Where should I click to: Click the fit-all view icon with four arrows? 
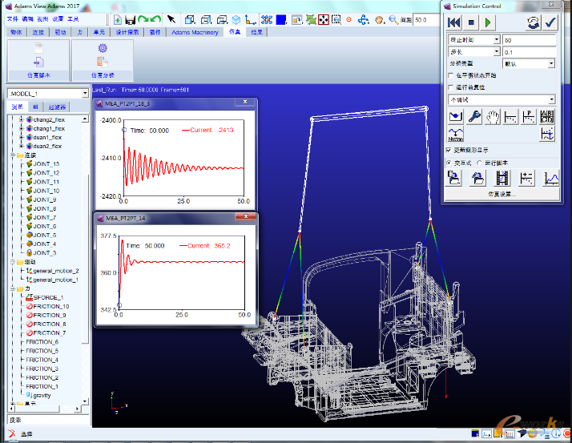coord(324,20)
